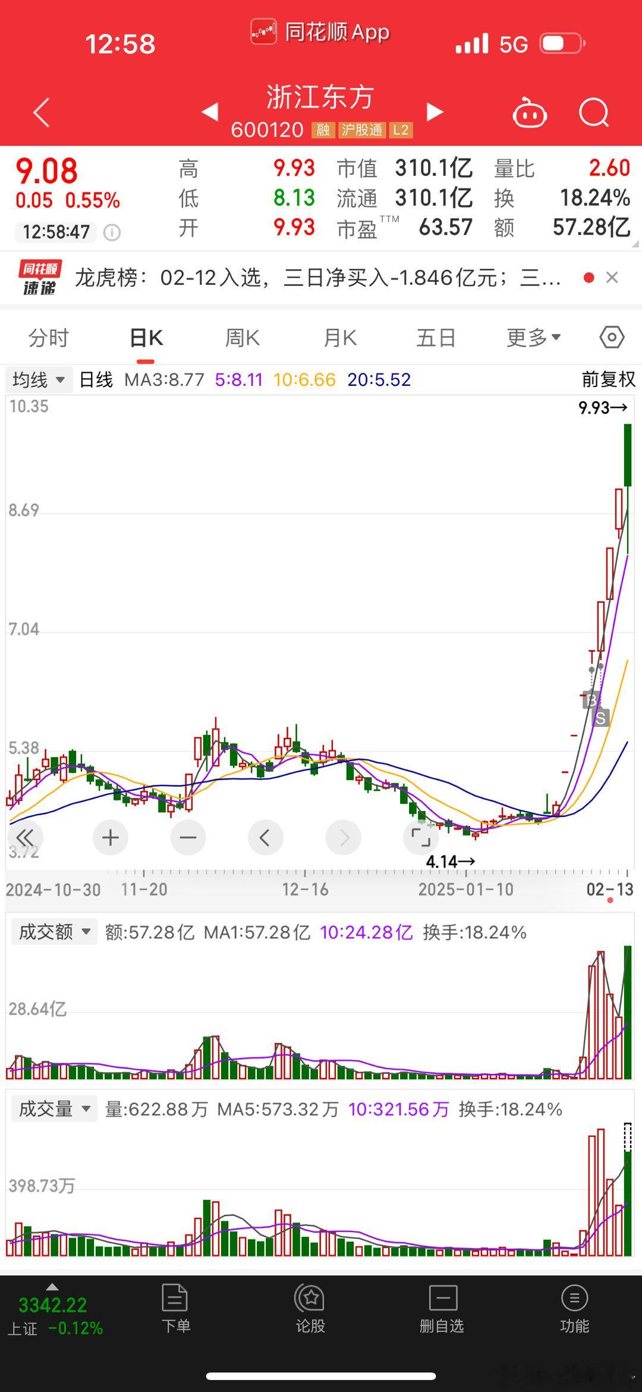Image resolution: width=642 pixels, height=1392 pixels.
Task: Tap the 市值 310.1亿 value
Action: tap(435, 168)
